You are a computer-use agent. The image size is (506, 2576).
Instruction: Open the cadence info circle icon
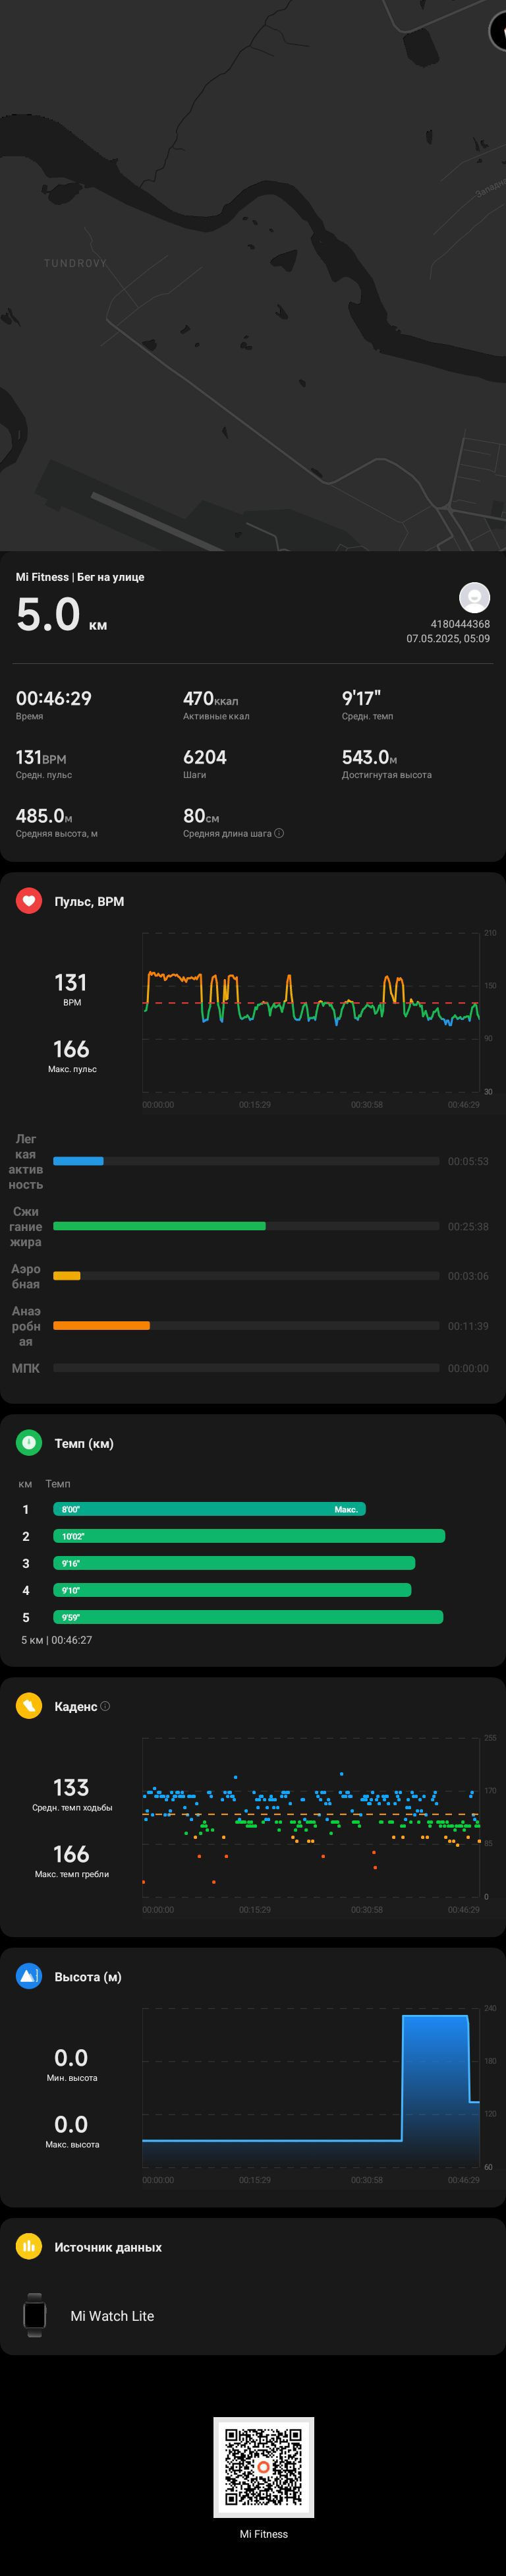(x=106, y=1706)
